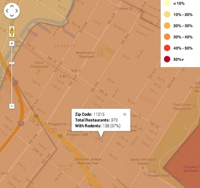Click the 15 St - Prospect Park station icon
The width and height of the screenshot is (200, 188).
coord(145,173)
